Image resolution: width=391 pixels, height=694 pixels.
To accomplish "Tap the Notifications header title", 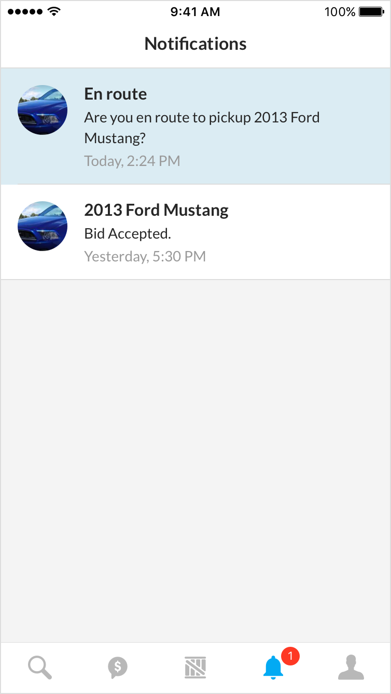I will (195, 44).
